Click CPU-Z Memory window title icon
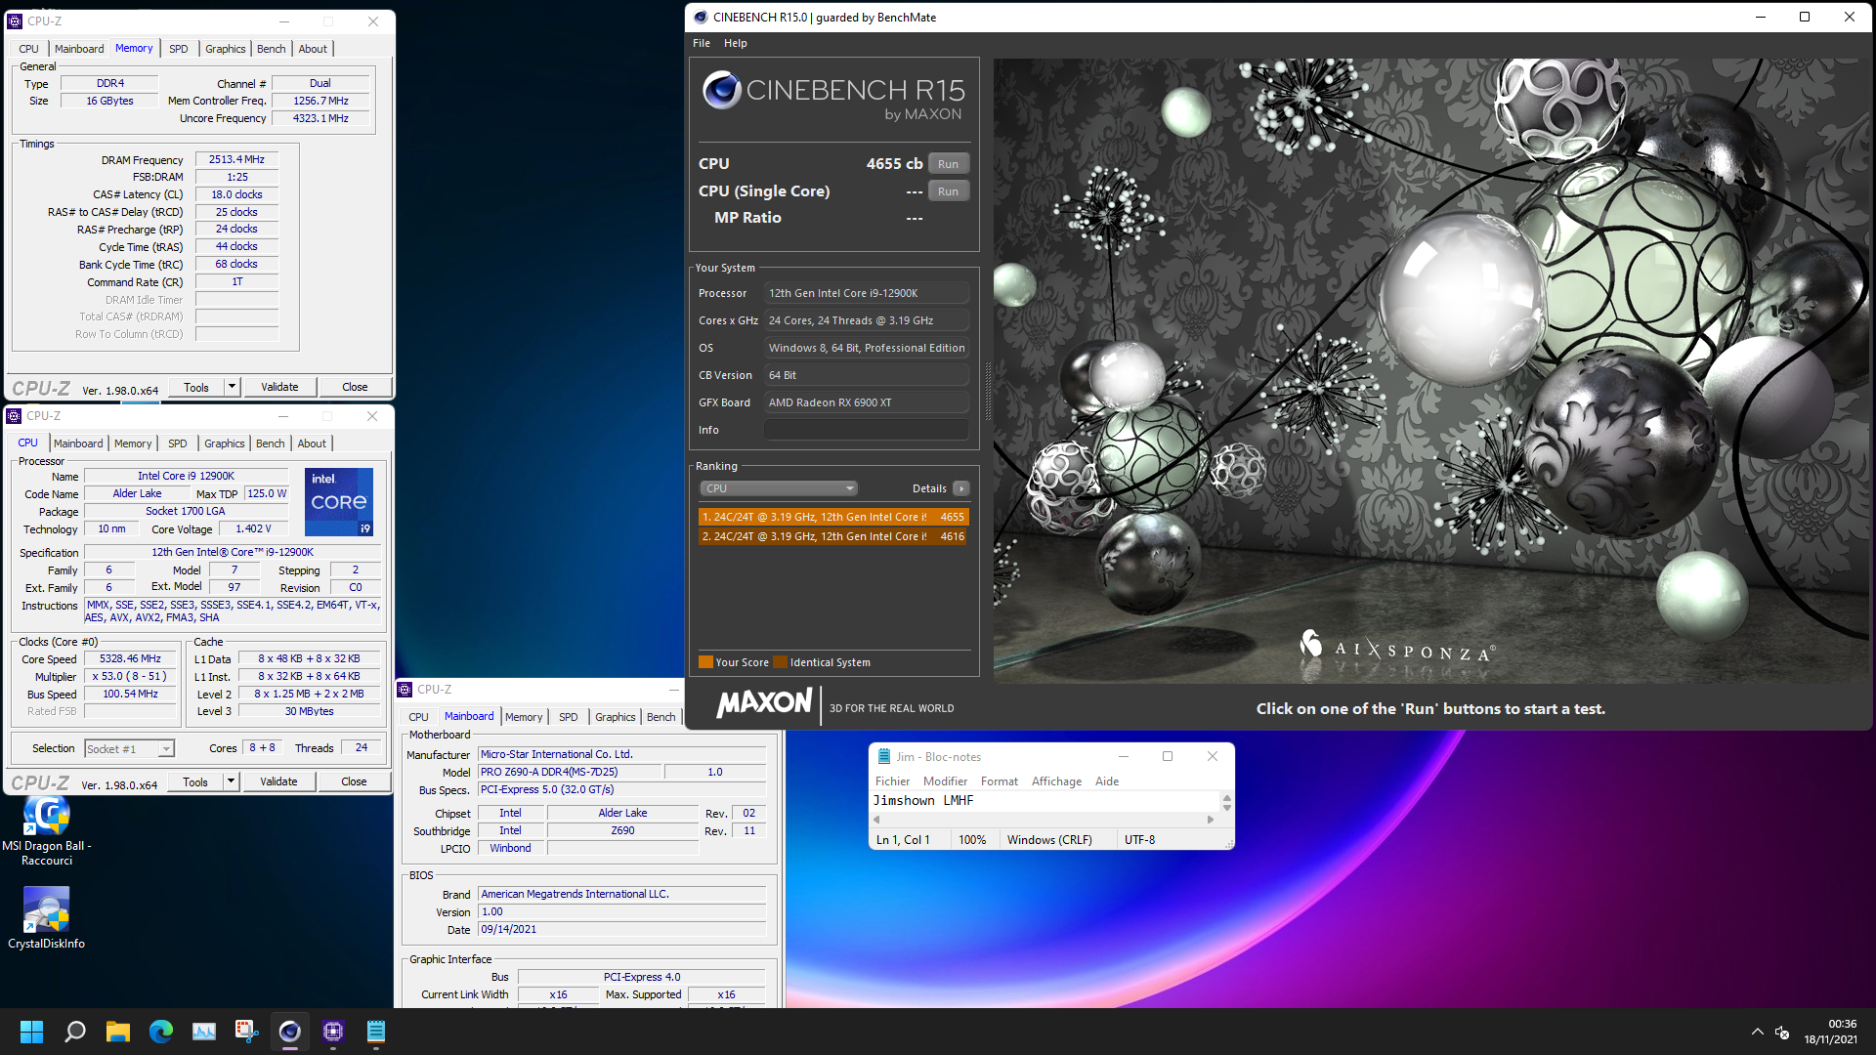The height and width of the screenshot is (1055, 1876). point(15,21)
